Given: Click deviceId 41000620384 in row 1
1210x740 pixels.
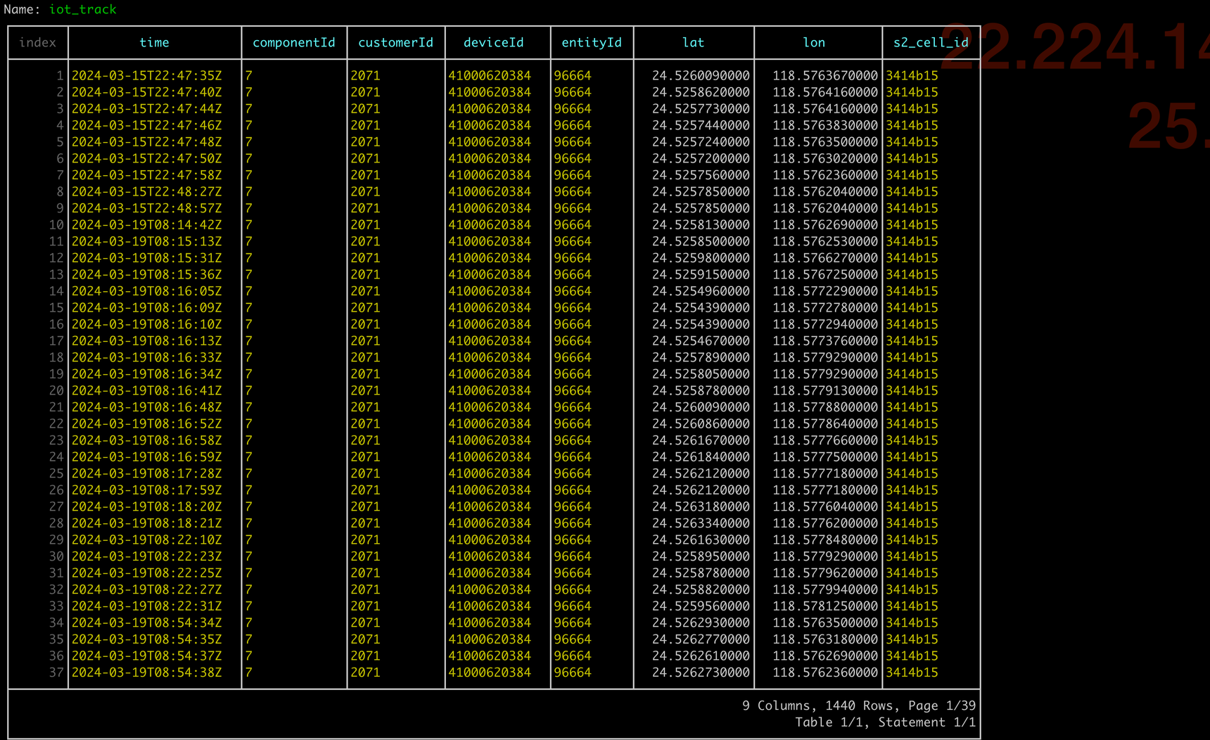Looking at the screenshot, I should [x=490, y=75].
